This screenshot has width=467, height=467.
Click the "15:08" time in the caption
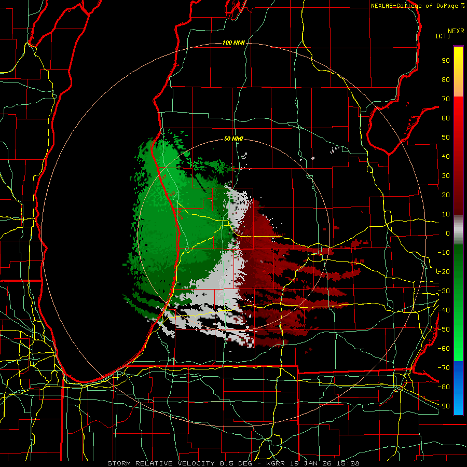[x=348, y=463]
